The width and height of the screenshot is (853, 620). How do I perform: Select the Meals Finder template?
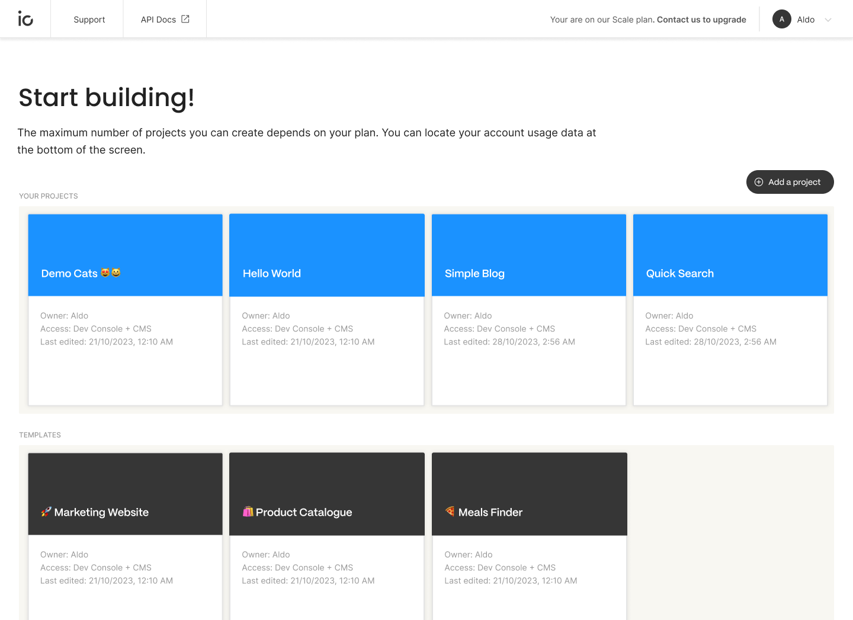click(x=529, y=536)
